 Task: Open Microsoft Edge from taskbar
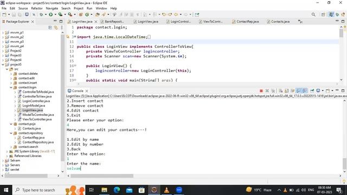click(x=117, y=190)
